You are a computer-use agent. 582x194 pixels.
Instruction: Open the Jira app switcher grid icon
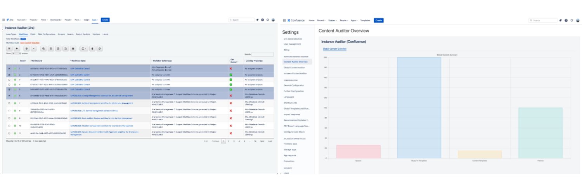point(3,20)
